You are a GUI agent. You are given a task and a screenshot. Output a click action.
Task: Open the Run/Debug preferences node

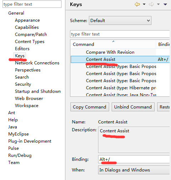(20, 155)
